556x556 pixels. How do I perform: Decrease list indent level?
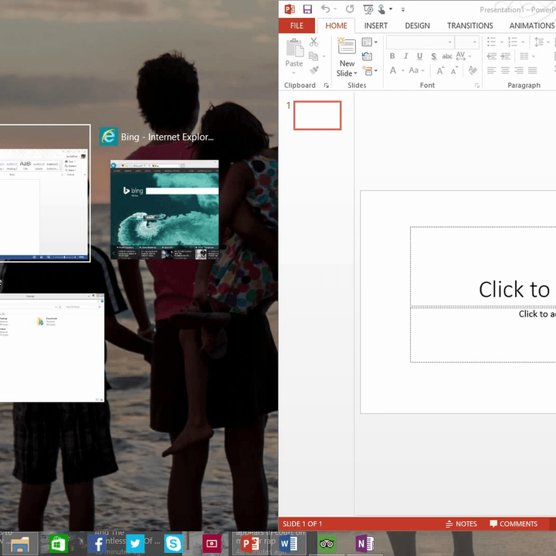pyautogui.click(x=491, y=56)
